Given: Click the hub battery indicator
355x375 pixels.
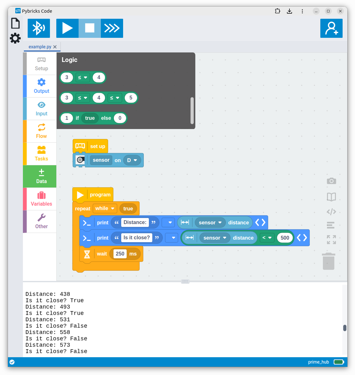Looking at the screenshot, I should (x=339, y=362).
